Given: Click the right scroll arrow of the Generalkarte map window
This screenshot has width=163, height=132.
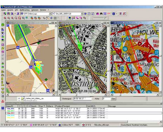Looking at the screenshot, I should point(158,94).
